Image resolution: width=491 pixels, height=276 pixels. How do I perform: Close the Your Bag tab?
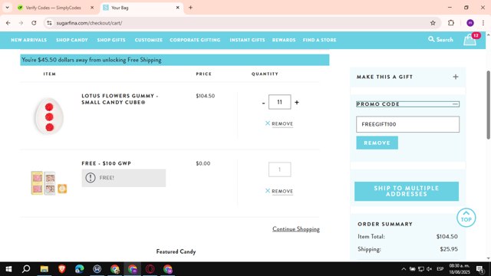(177, 8)
